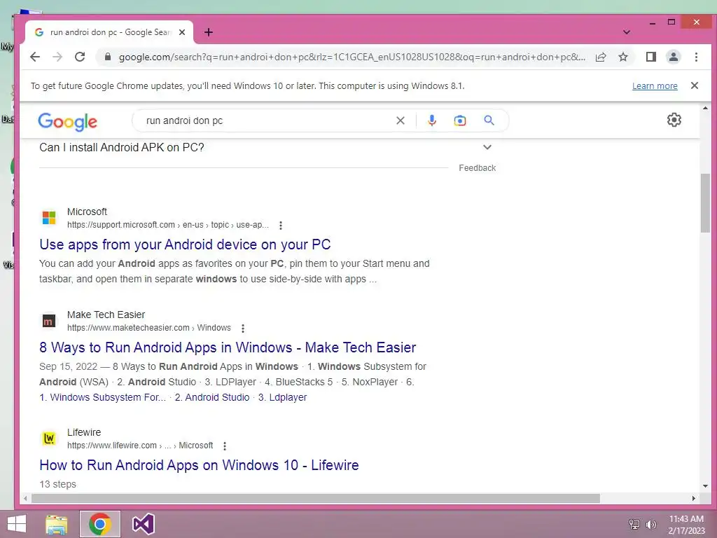View site information via the lock icon
The height and width of the screenshot is (538, 717).
click(108, 57)
